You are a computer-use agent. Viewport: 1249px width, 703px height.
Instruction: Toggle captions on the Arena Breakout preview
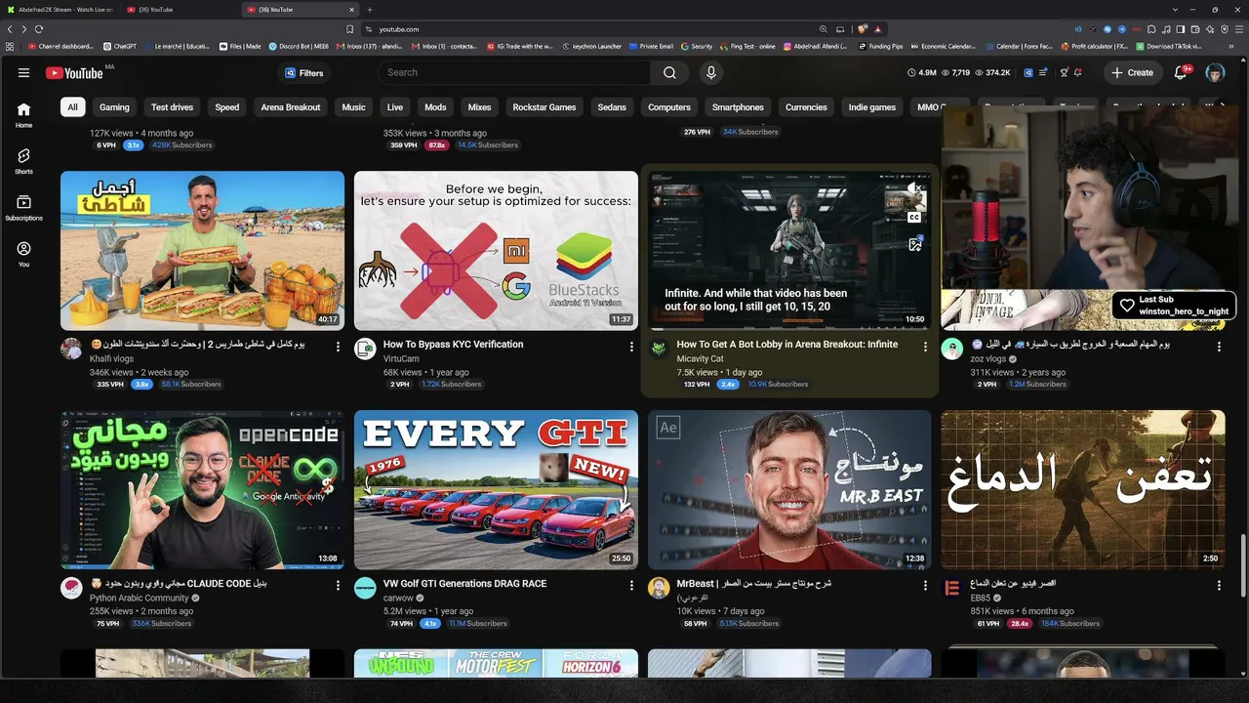click(x=915, y=217)
